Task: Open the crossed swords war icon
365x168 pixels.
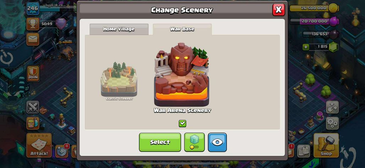Action: [x=33, y=107]
